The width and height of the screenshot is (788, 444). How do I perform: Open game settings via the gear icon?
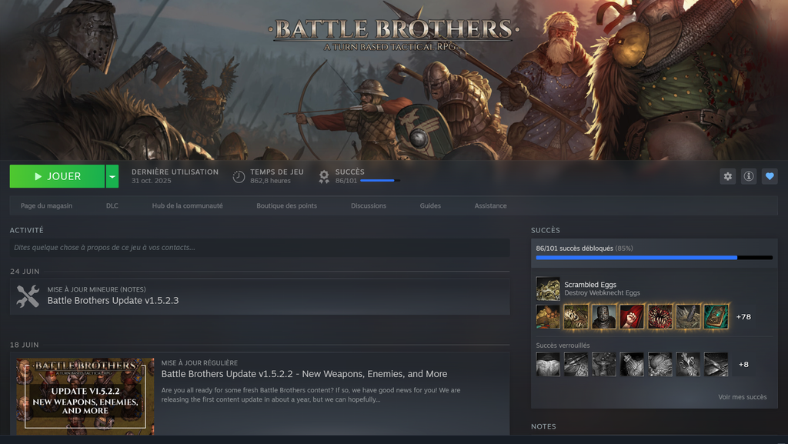pos(728,176)
